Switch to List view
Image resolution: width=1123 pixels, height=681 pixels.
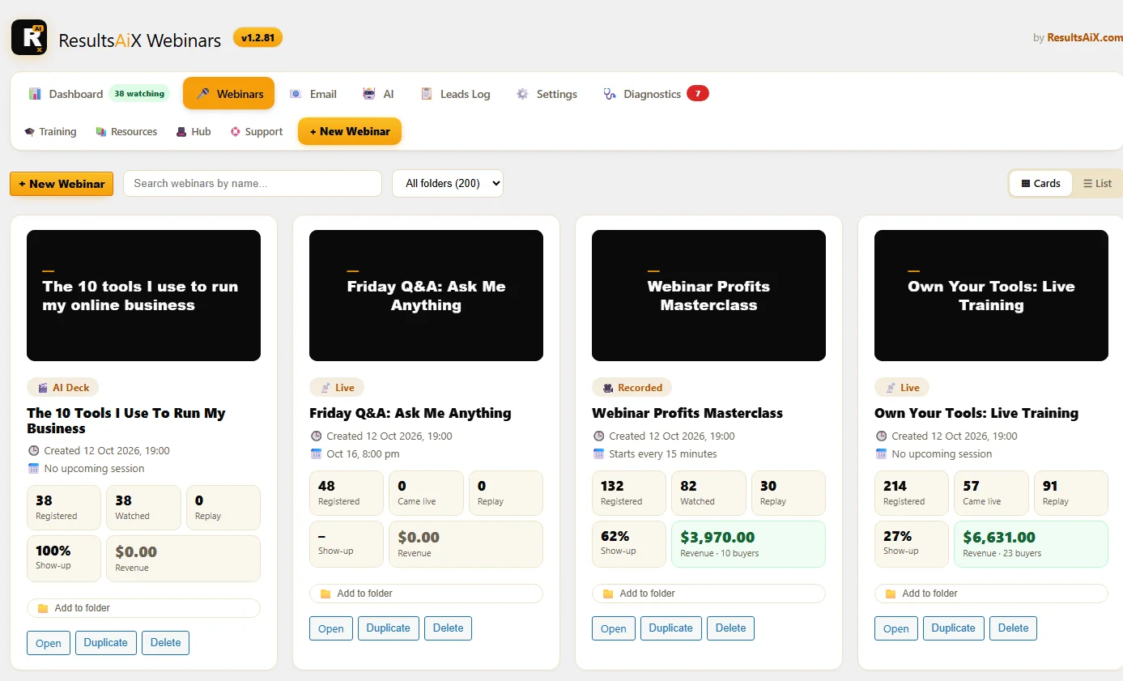(x=1097, y=184)
